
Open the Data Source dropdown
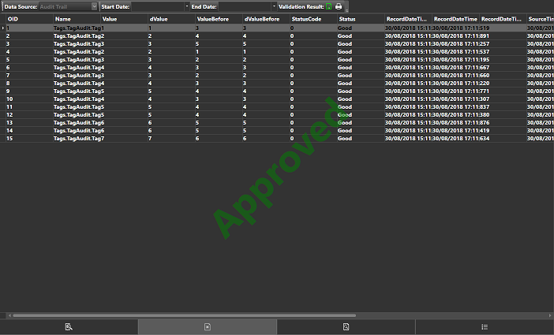[x=95, y=6]
